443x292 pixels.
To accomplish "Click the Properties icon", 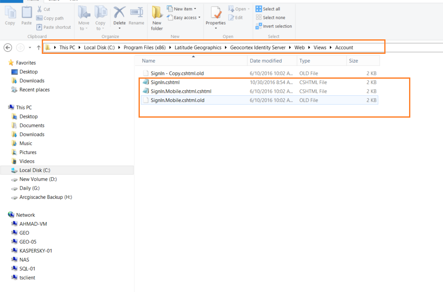I will (216, 13).
